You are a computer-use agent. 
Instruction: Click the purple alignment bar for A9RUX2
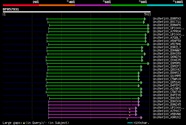pos(95,117)
